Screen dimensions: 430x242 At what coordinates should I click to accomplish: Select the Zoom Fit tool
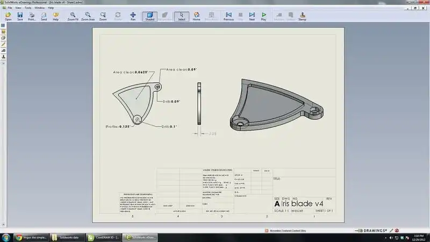pos(73,16)
